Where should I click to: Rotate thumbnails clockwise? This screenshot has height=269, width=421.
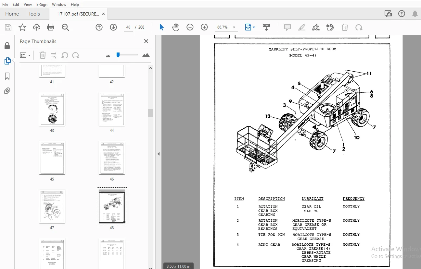(x=76, y=55)
